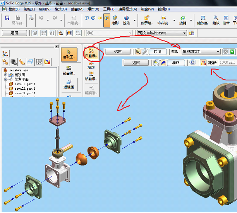
Task: Click the icon right of the Administrator dropdown
Action: click(192, 33)
